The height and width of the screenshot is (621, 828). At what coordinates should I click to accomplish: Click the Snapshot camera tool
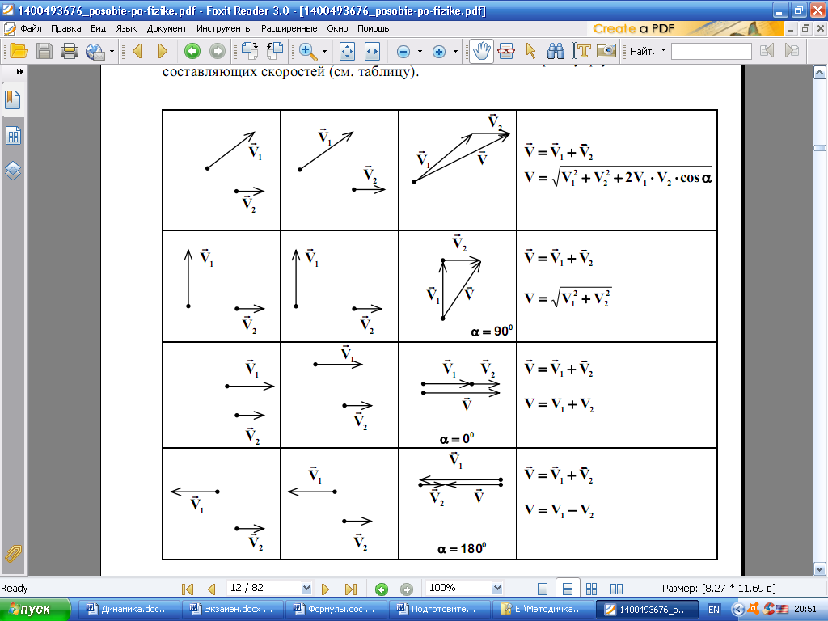tap(606, 51)
